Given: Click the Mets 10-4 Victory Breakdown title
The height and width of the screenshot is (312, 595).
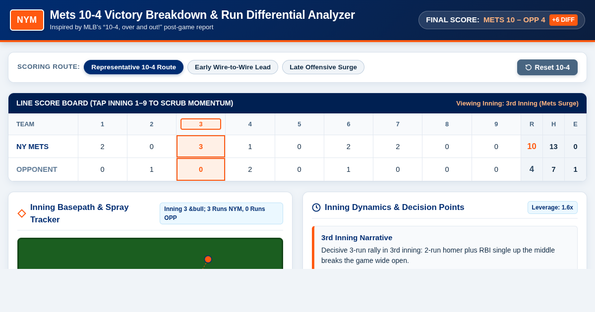Looking at the screenshot, I should [202, 15].
